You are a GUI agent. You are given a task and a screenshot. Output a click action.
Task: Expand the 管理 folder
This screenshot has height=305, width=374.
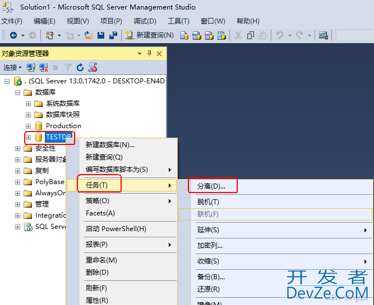tap(17, 204)
